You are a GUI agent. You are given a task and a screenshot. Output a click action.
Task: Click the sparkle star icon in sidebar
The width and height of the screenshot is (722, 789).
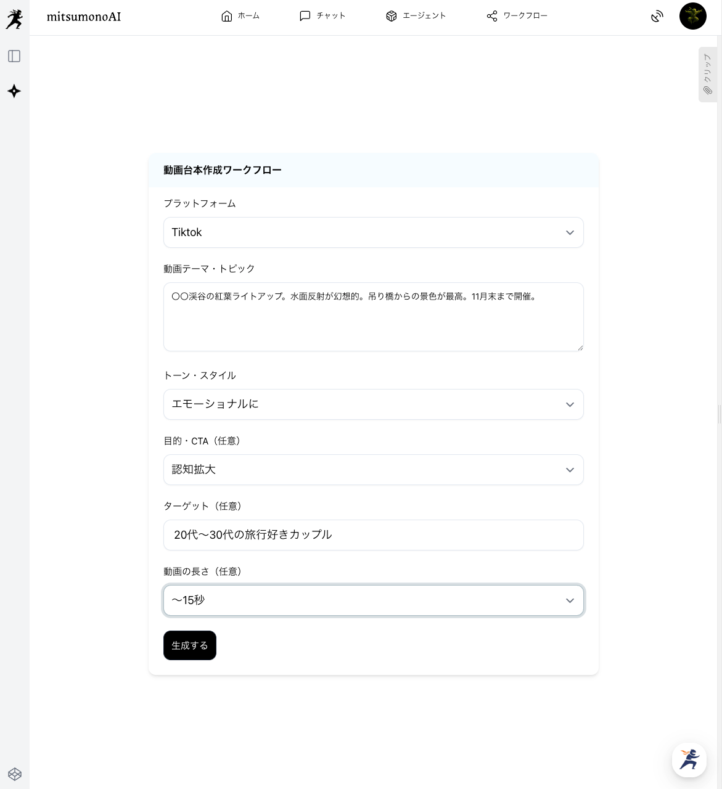click(x=14, y=91)
